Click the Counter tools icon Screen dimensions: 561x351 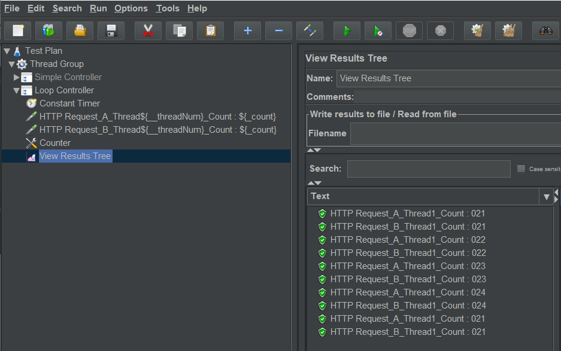coord(32,143)
